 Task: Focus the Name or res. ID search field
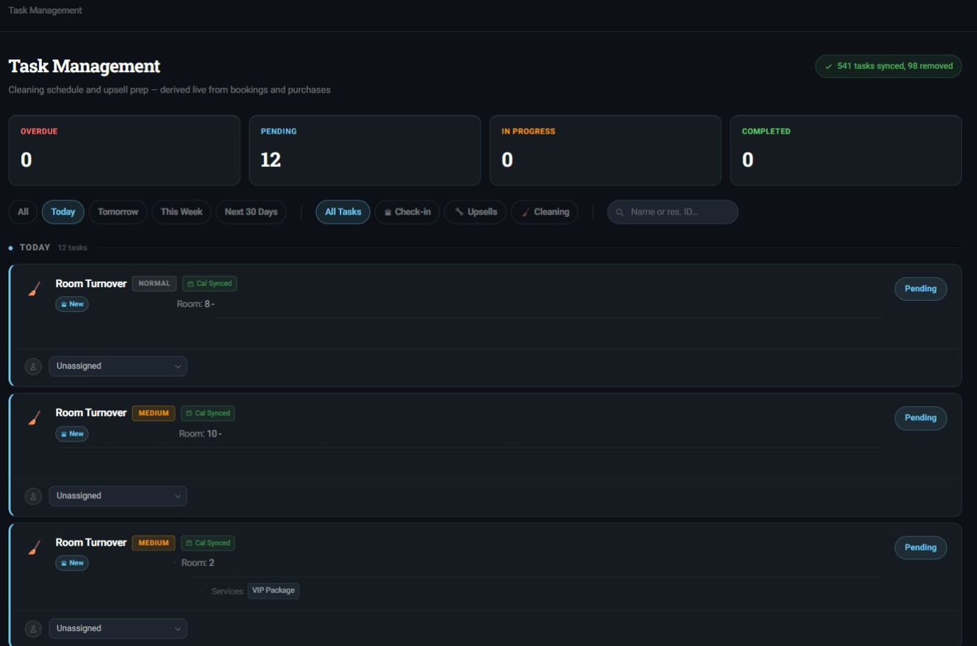click(673, 212)
